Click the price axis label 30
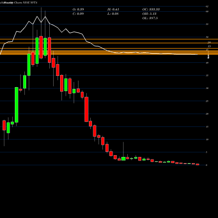The width and height of the screenshot is (218, 218). 207,88
